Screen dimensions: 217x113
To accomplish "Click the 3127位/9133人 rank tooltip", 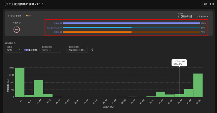I will 179,63.
